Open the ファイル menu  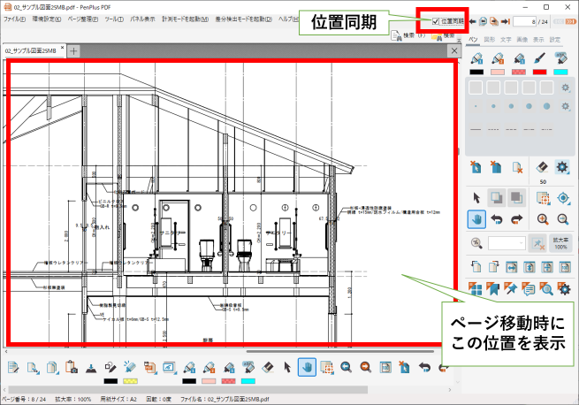(14, 19)
